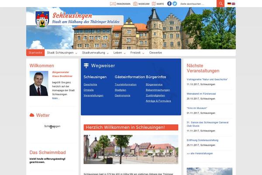Expand Freizeit dropdown arrow
Image resolution: width=262 pixels, height=175 pixels.
[x=143, y=53]
